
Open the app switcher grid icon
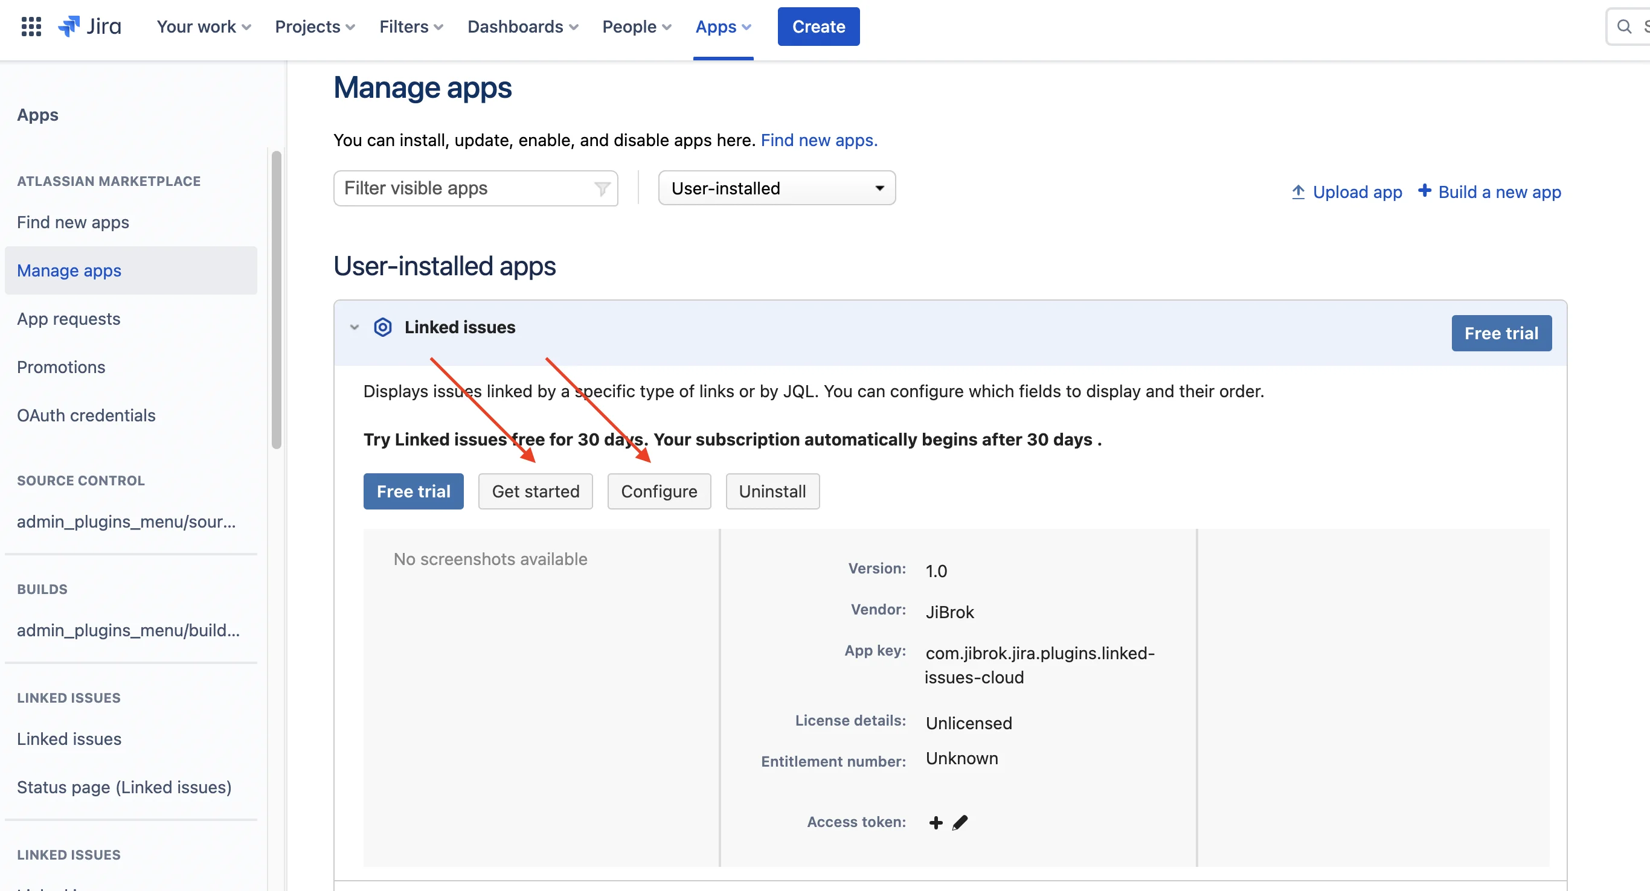(31, 26)
